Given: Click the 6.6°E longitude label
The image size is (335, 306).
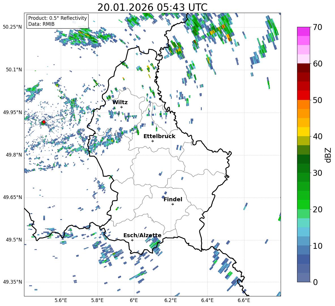Looking at the screenshot, I should pyautogui.click(x=244, y=300).
